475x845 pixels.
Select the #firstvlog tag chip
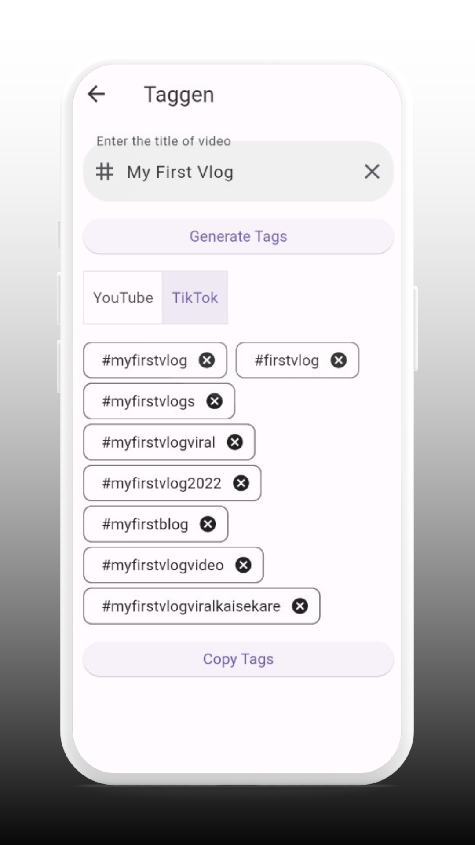click(287, 360)
